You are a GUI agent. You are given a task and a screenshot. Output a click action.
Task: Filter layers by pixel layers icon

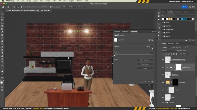174,47
